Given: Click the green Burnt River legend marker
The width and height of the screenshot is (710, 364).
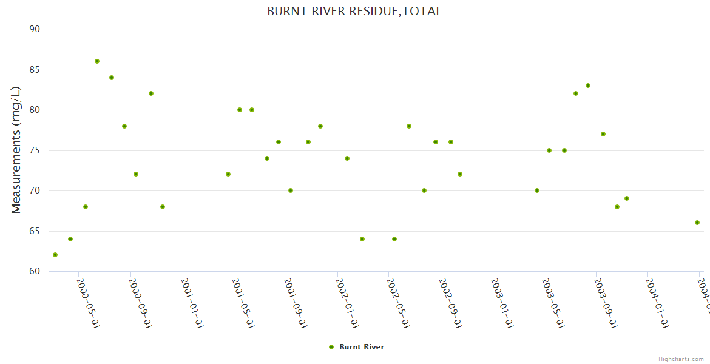Looking at the screenshot, I should point(331,347).
